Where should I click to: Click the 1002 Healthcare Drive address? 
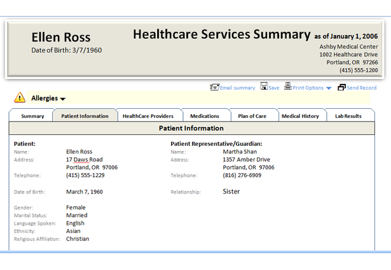click(x=348, y=55)
